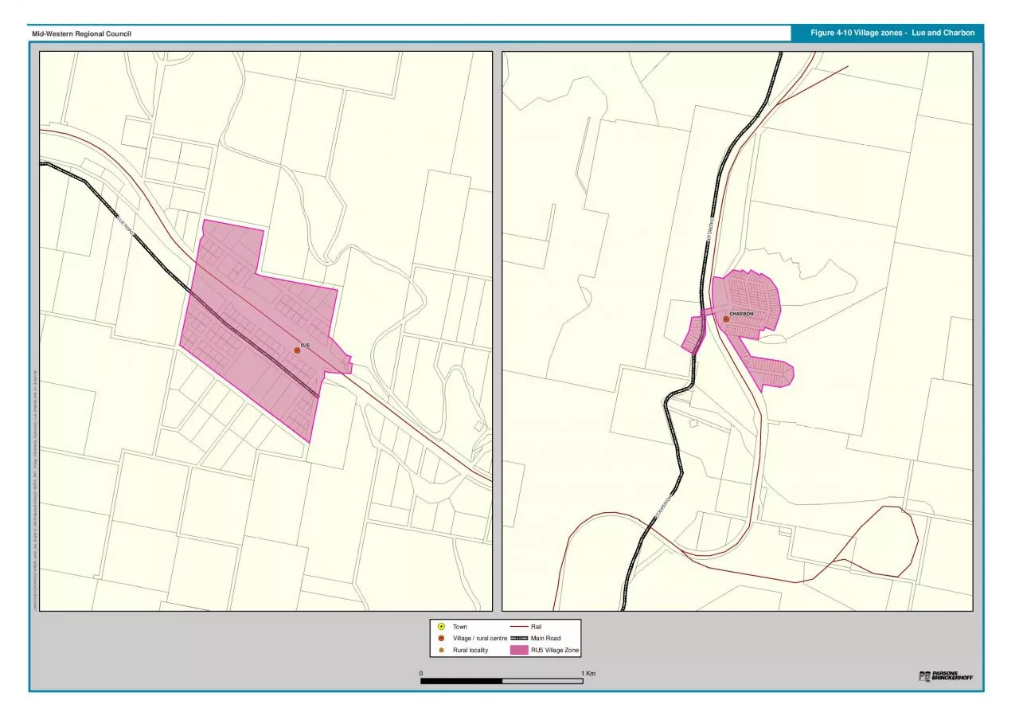This screenshot has width=1019, height=720.
Task: Select the Town symbol in the legend
Action: [x=441, y=627]
